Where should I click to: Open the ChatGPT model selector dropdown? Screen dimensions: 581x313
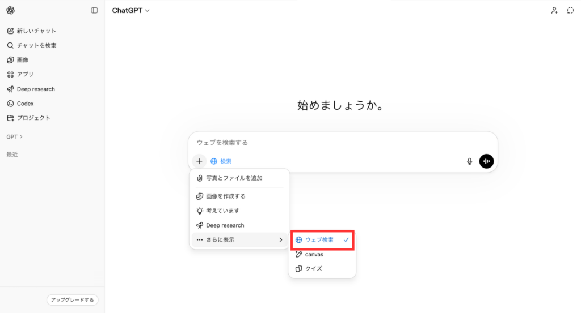click(131, 10)
